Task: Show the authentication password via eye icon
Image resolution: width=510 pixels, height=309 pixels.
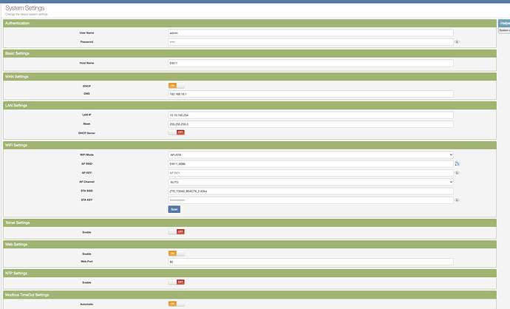Action: pos(457,42)
